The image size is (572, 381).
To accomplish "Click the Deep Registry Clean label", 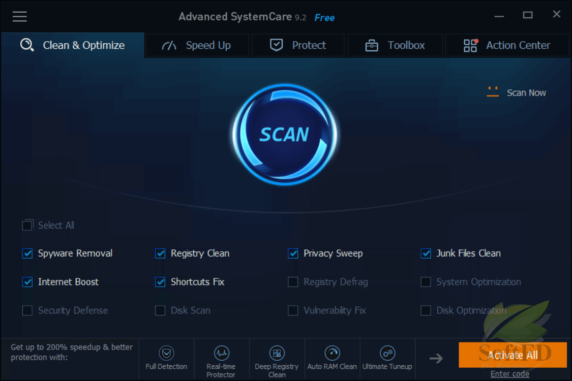I will coord(277,370).
